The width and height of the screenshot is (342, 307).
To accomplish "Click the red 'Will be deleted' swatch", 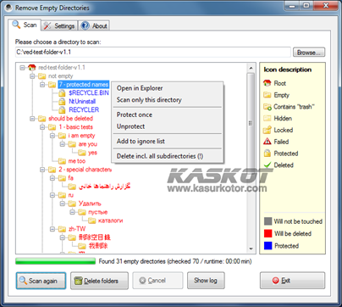I will [x=268, y=233].
